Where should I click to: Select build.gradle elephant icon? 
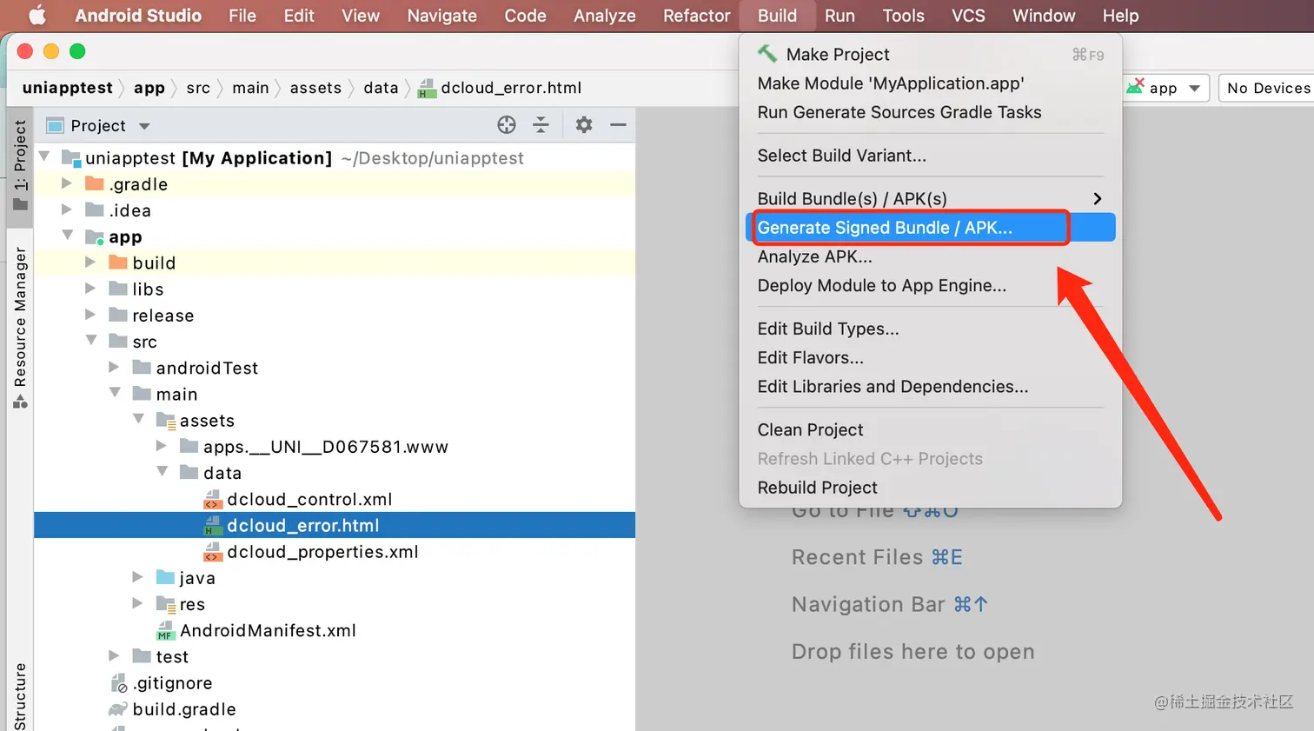(118, 709)
